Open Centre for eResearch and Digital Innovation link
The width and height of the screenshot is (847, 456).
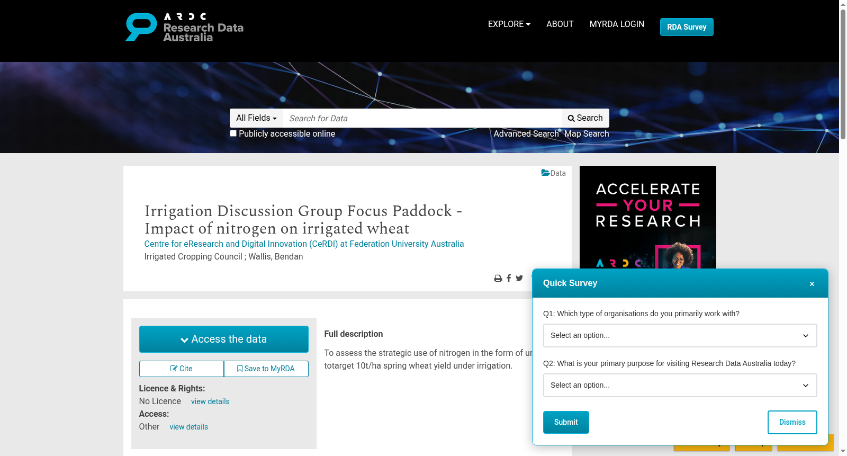pos(304,244)
